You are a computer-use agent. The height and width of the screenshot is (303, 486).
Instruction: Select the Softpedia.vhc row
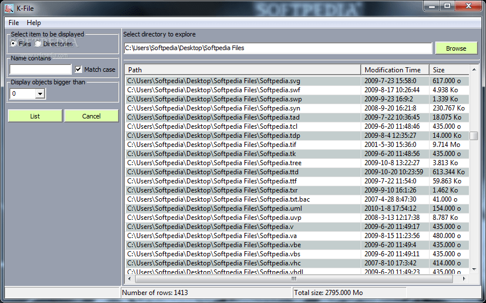coord(297,263)
